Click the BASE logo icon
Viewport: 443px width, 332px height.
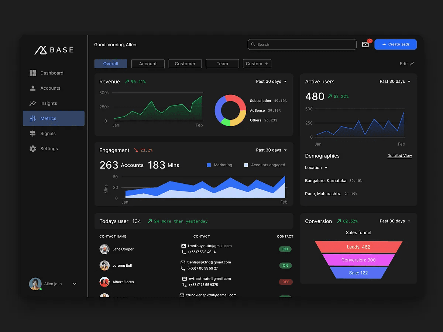click(40, 50)
